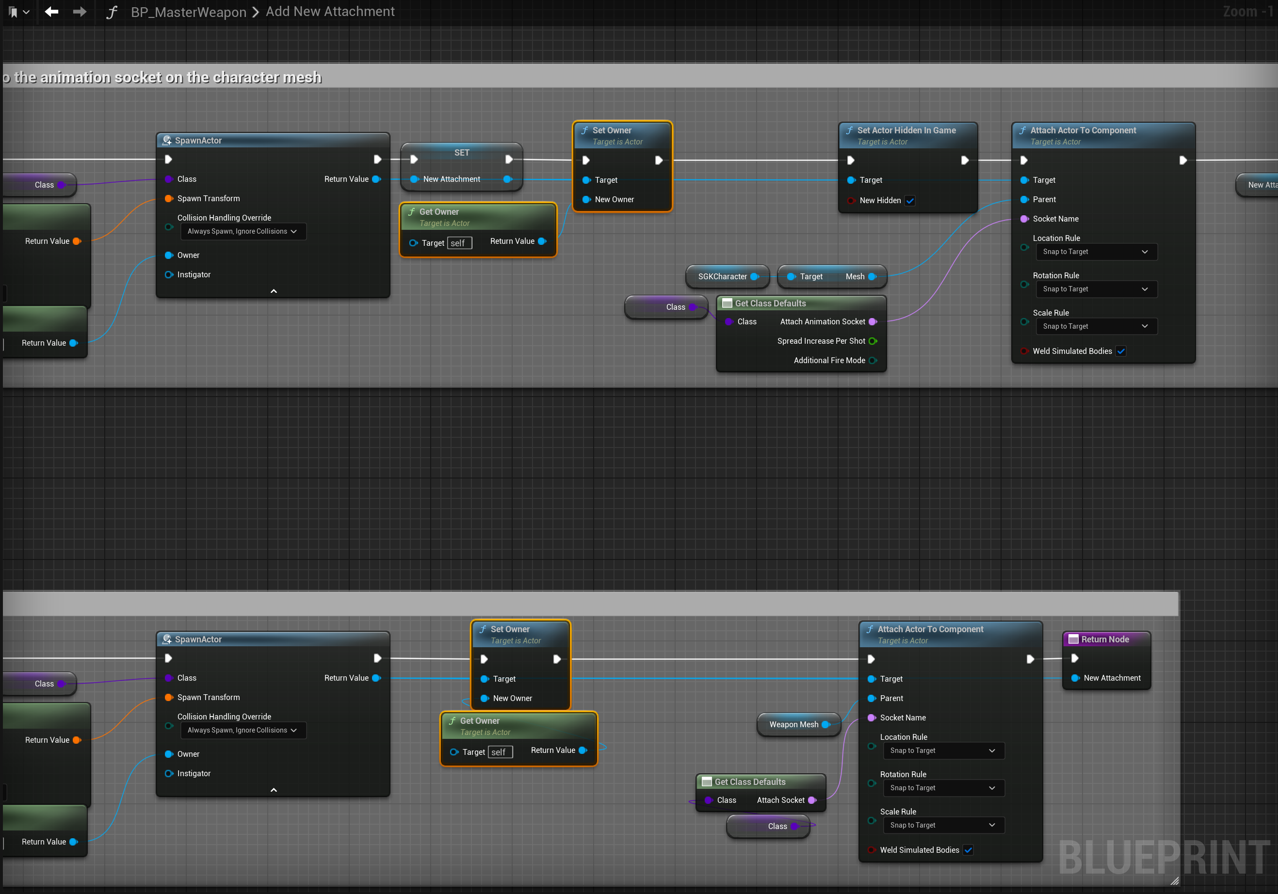Image resolution: width=1278 pixels, height=894 pixels.
Task: Click the Return Node header icon
Action: pyautogui.click(x=1073, y=639)
